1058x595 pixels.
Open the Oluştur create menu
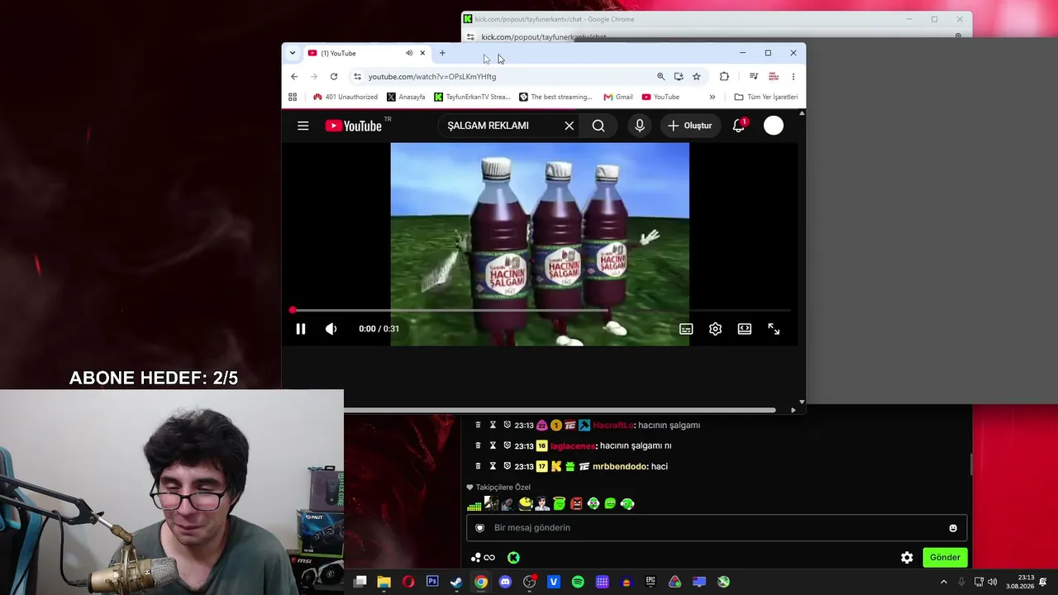pyautogui.click(x=690, y=126)
